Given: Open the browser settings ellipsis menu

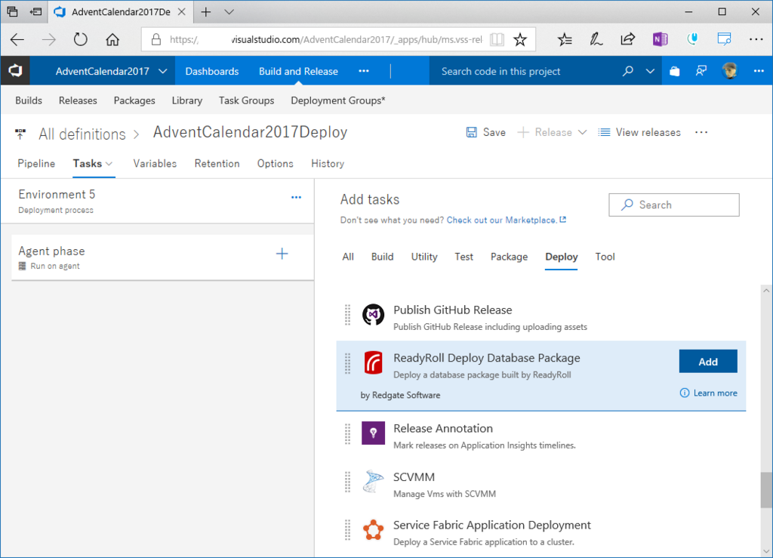Looking at the screenshot, I should coord(756,39).
